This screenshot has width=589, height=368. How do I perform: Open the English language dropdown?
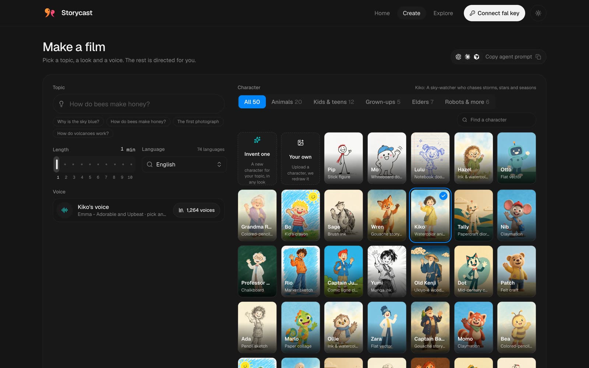coord(184,164)
